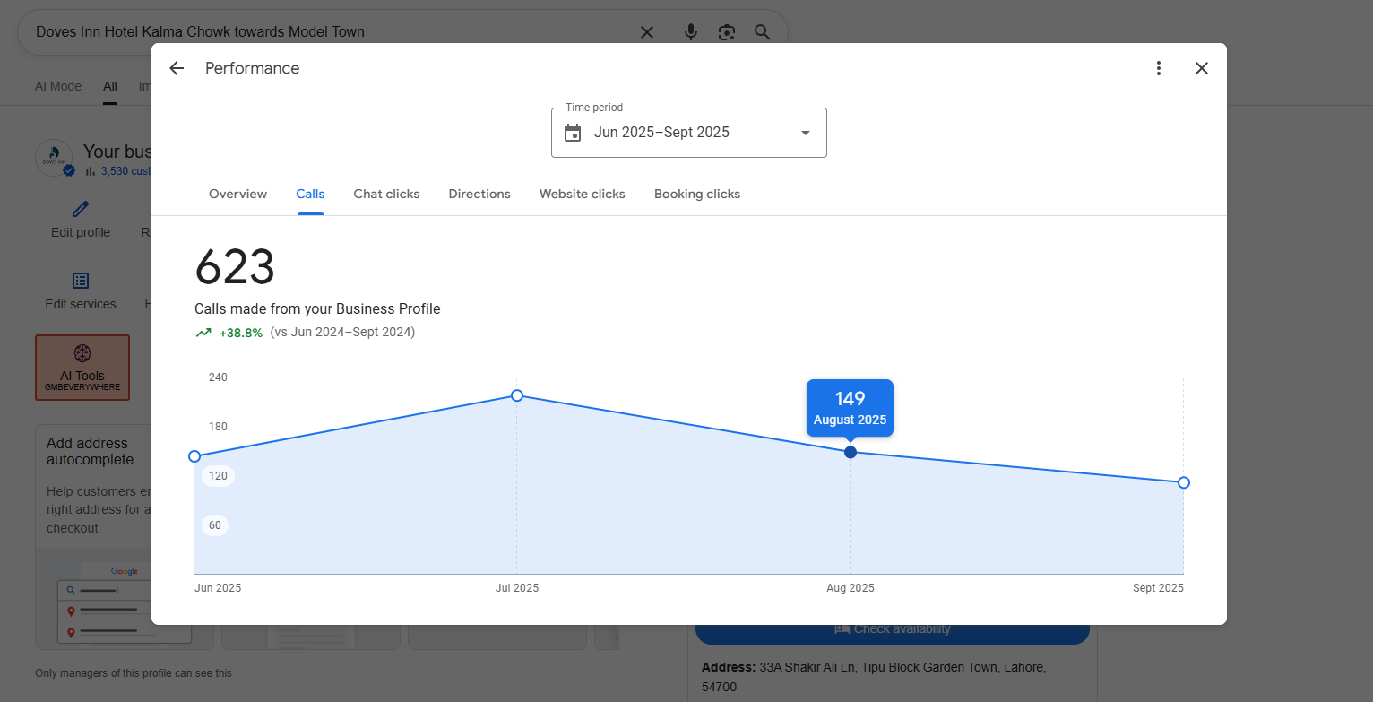This screenshot has height=702, width=1373.
Task: Select the Sept 2025 data point on chart
Action: pos(1183,482)
